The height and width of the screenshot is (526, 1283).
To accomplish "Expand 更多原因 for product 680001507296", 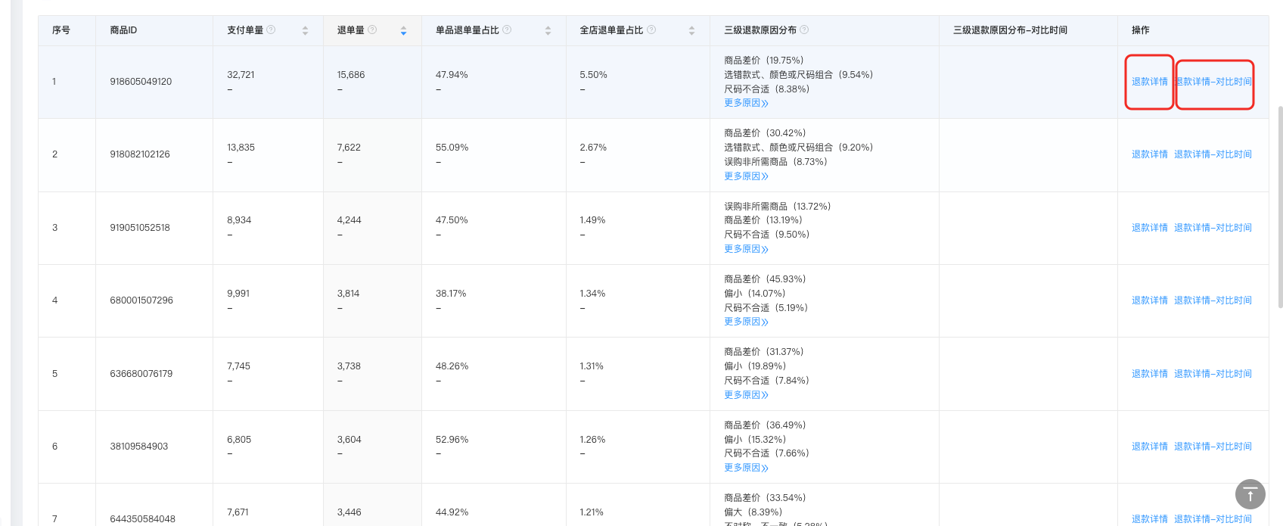I will coord(746,322).
